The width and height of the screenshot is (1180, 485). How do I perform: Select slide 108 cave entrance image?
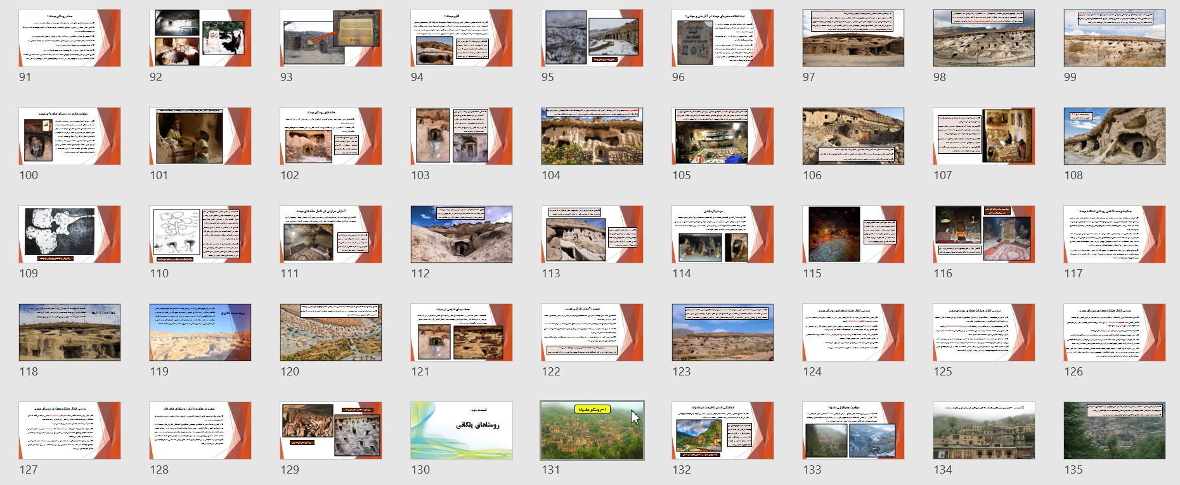point(1115,136)
